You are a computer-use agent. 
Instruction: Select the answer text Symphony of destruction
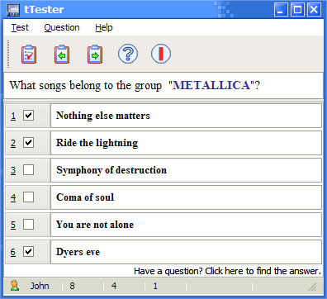point(111,170)
